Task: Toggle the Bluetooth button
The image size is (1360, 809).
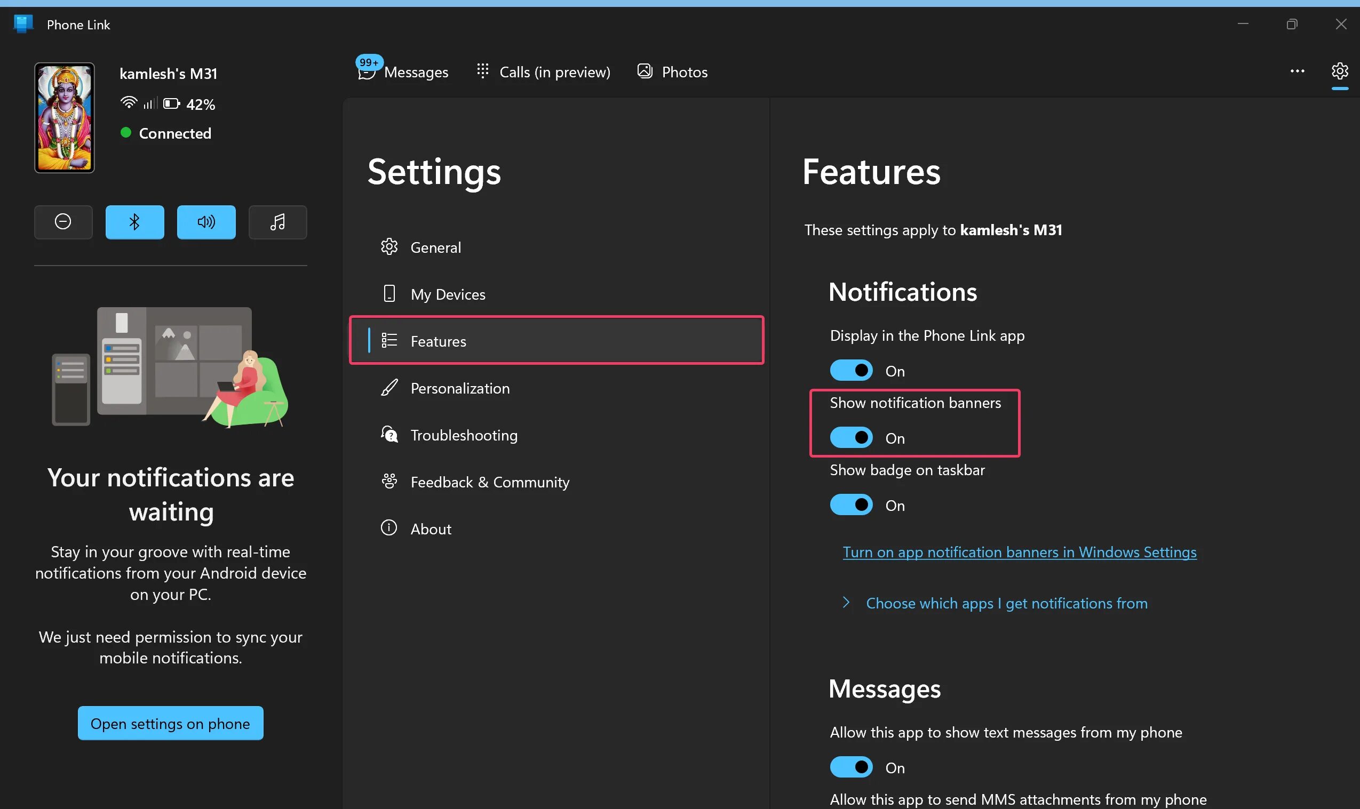Action: [134, 222]
